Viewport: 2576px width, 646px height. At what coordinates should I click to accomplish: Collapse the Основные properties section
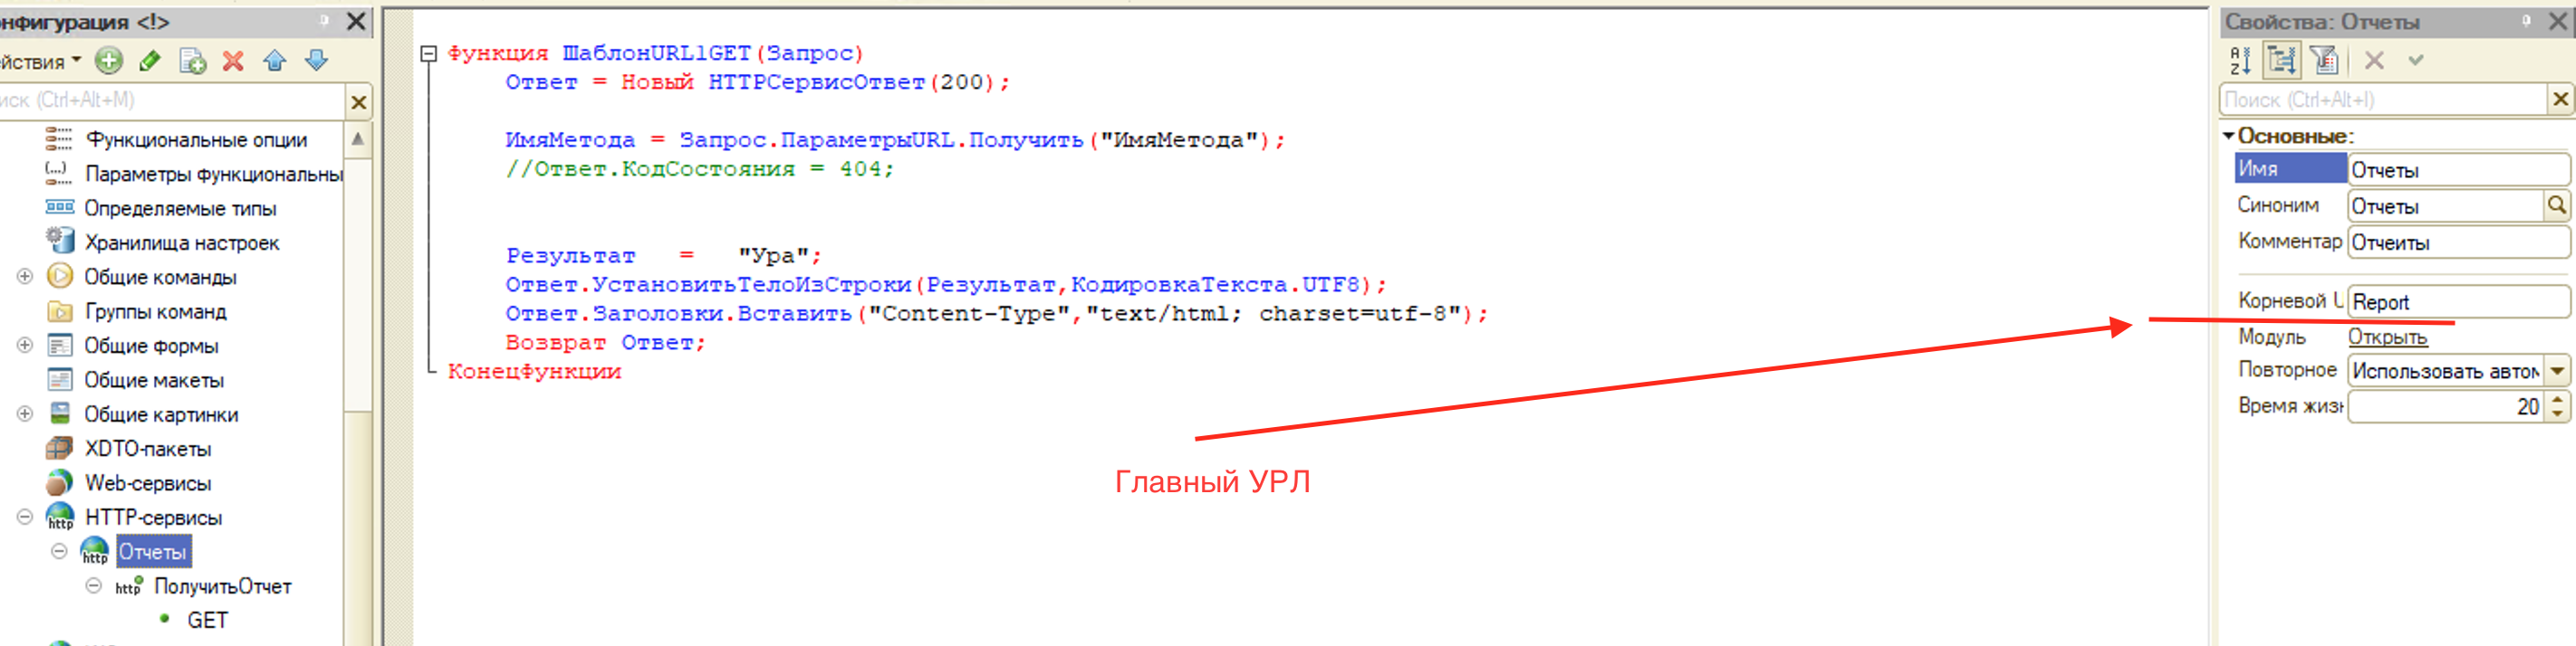point(2229,135)
